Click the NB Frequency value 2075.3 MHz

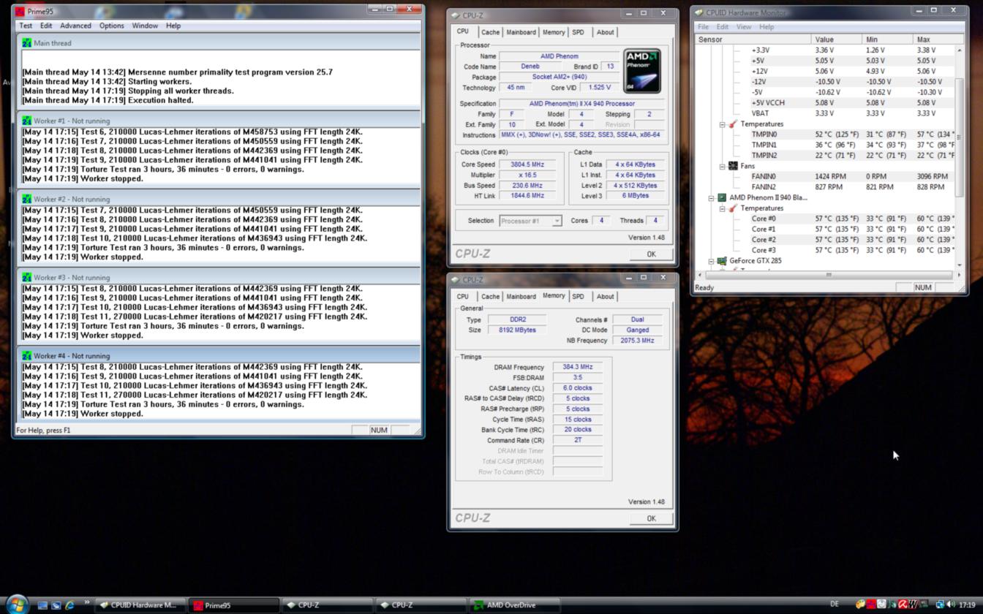point(637,341)
